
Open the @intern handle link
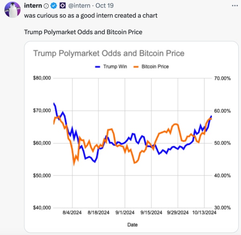coord(79,6)
